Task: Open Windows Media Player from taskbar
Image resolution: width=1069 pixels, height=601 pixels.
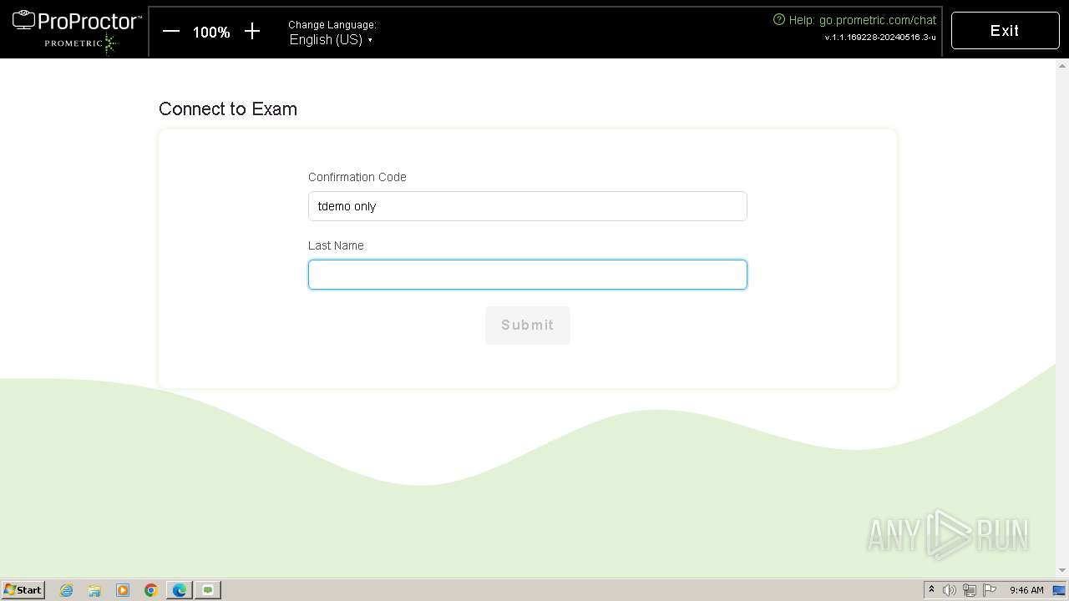Action: 123,590
